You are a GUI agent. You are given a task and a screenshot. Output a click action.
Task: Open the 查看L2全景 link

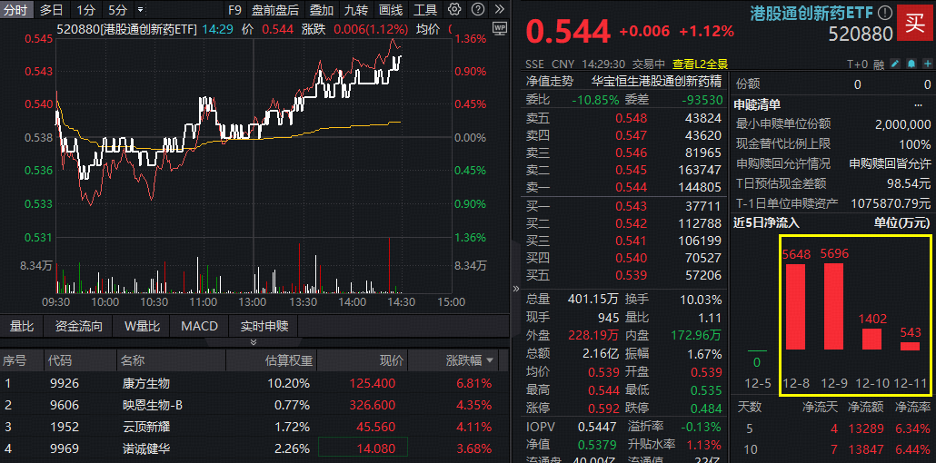(700, 64)
